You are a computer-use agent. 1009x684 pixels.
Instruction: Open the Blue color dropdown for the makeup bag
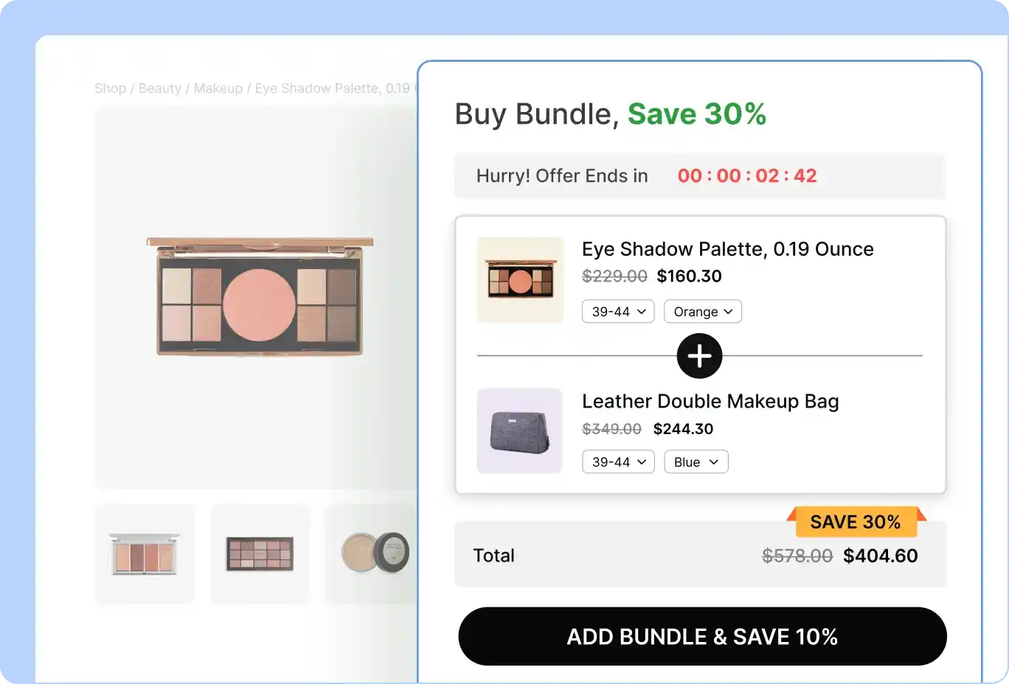(x=696, y=461)
